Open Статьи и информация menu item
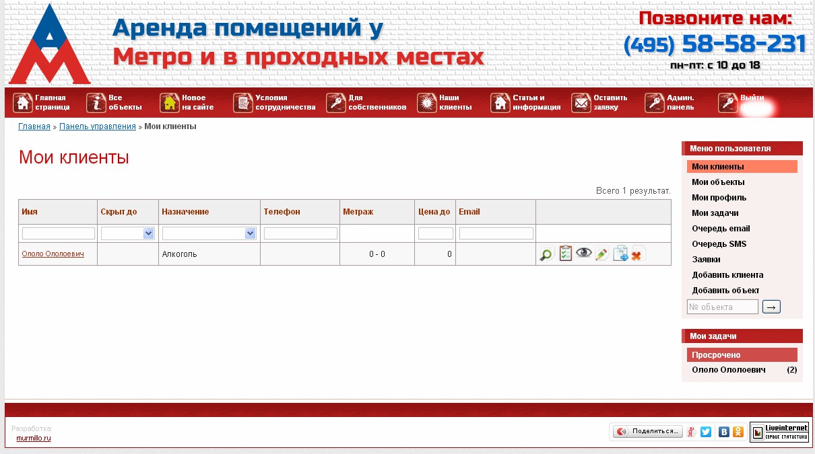 click(537, 102)
